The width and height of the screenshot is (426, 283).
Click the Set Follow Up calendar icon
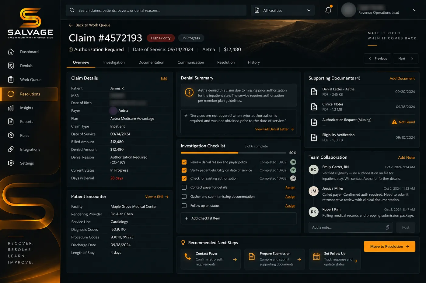pos(316,257)
